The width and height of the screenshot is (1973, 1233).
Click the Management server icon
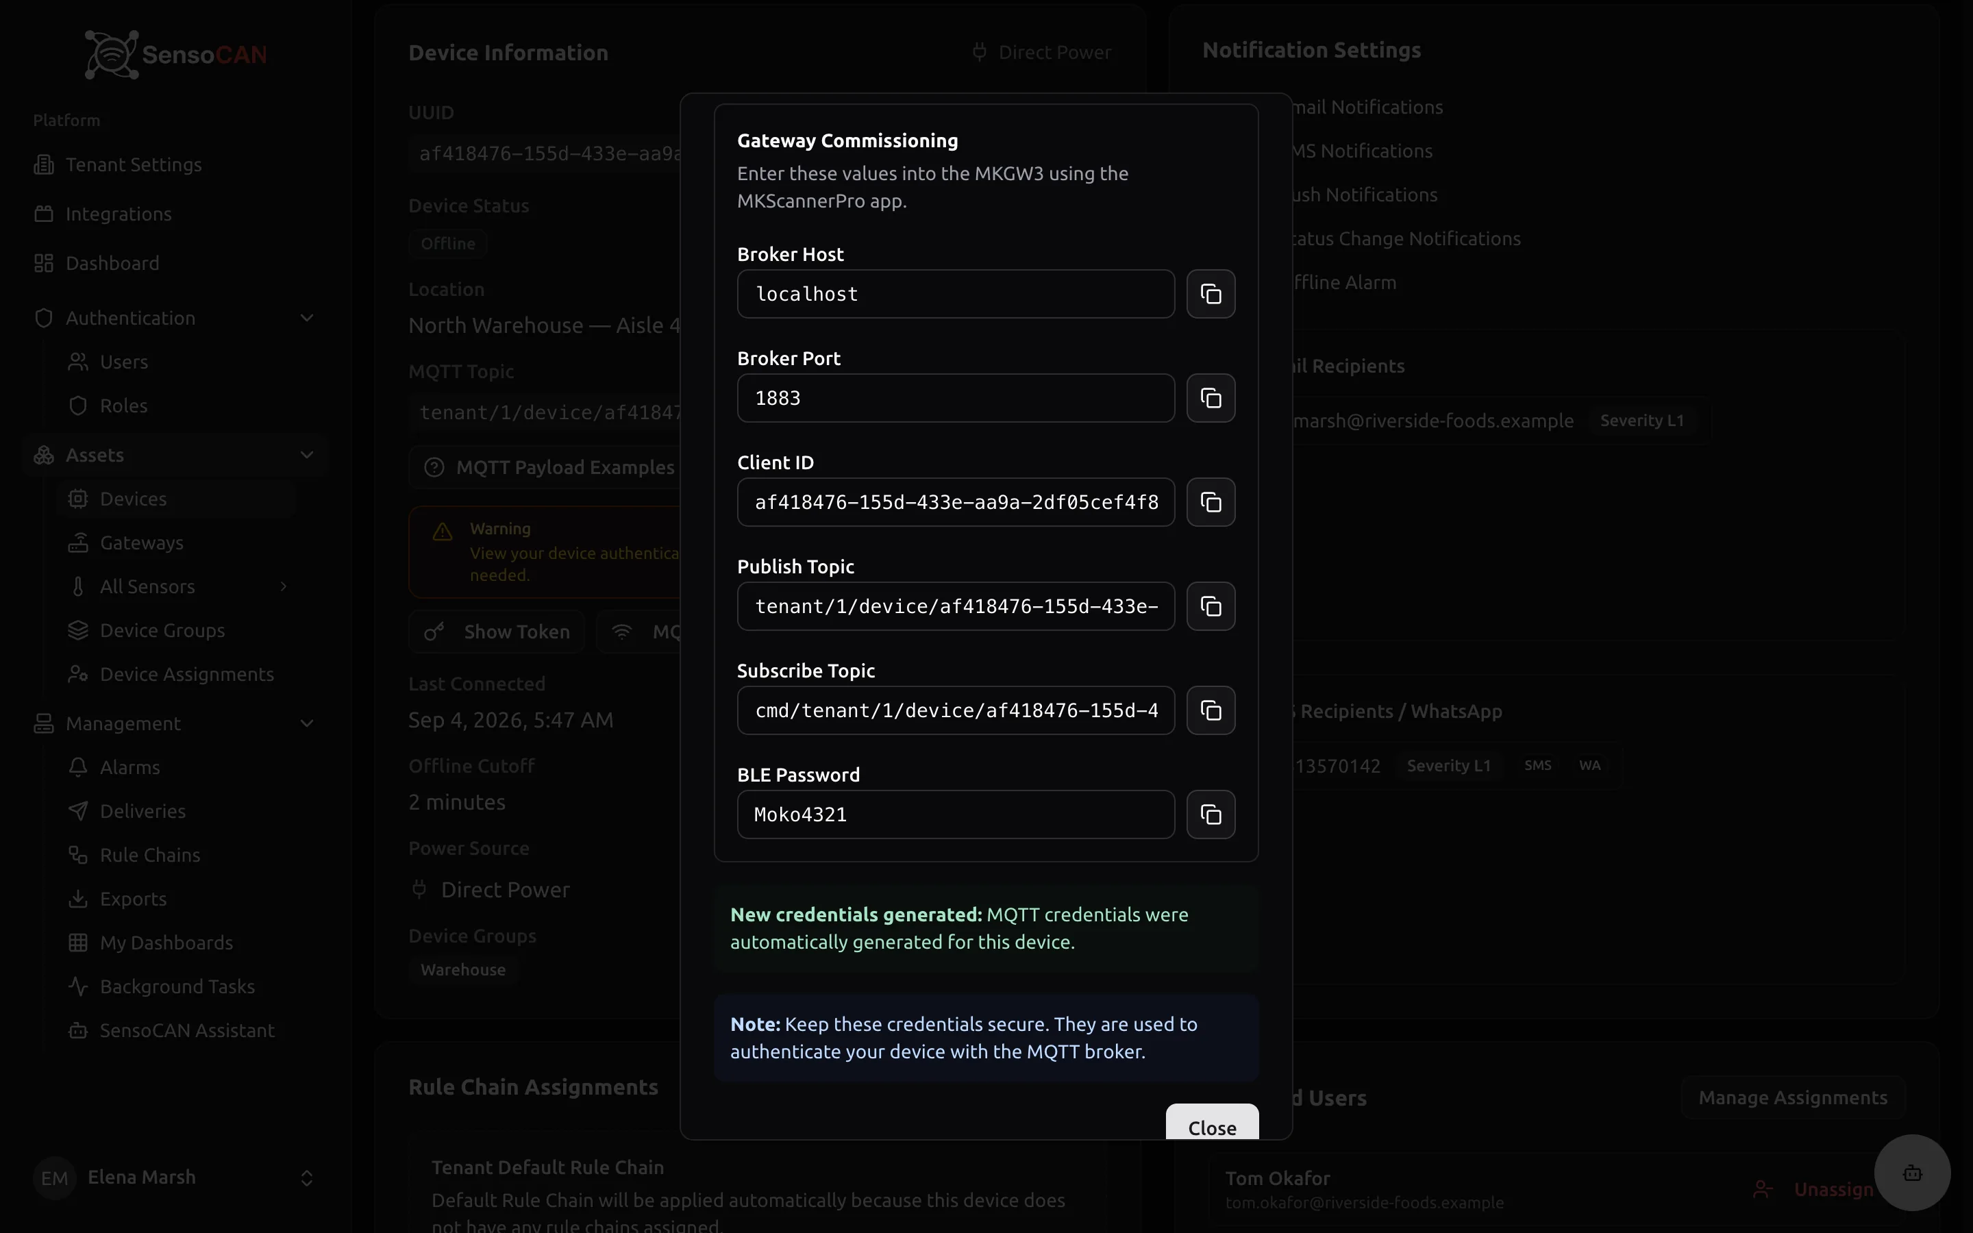click(x=44, y=723)
